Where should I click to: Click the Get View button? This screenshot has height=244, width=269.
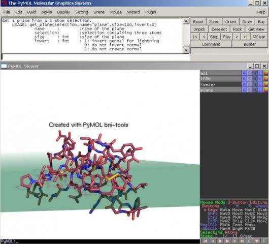click(256, 29)
